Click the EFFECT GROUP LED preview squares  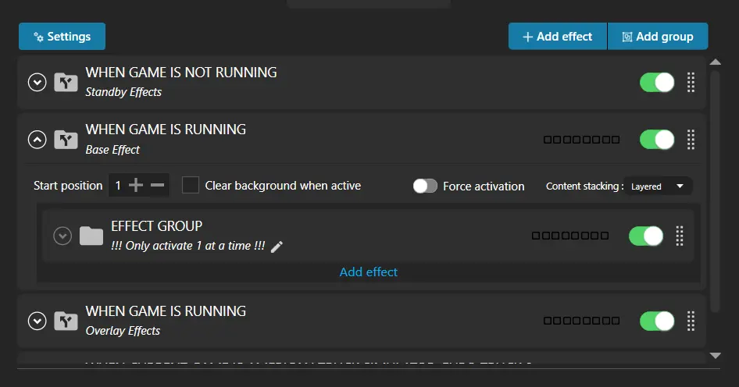tap(570, 236)
